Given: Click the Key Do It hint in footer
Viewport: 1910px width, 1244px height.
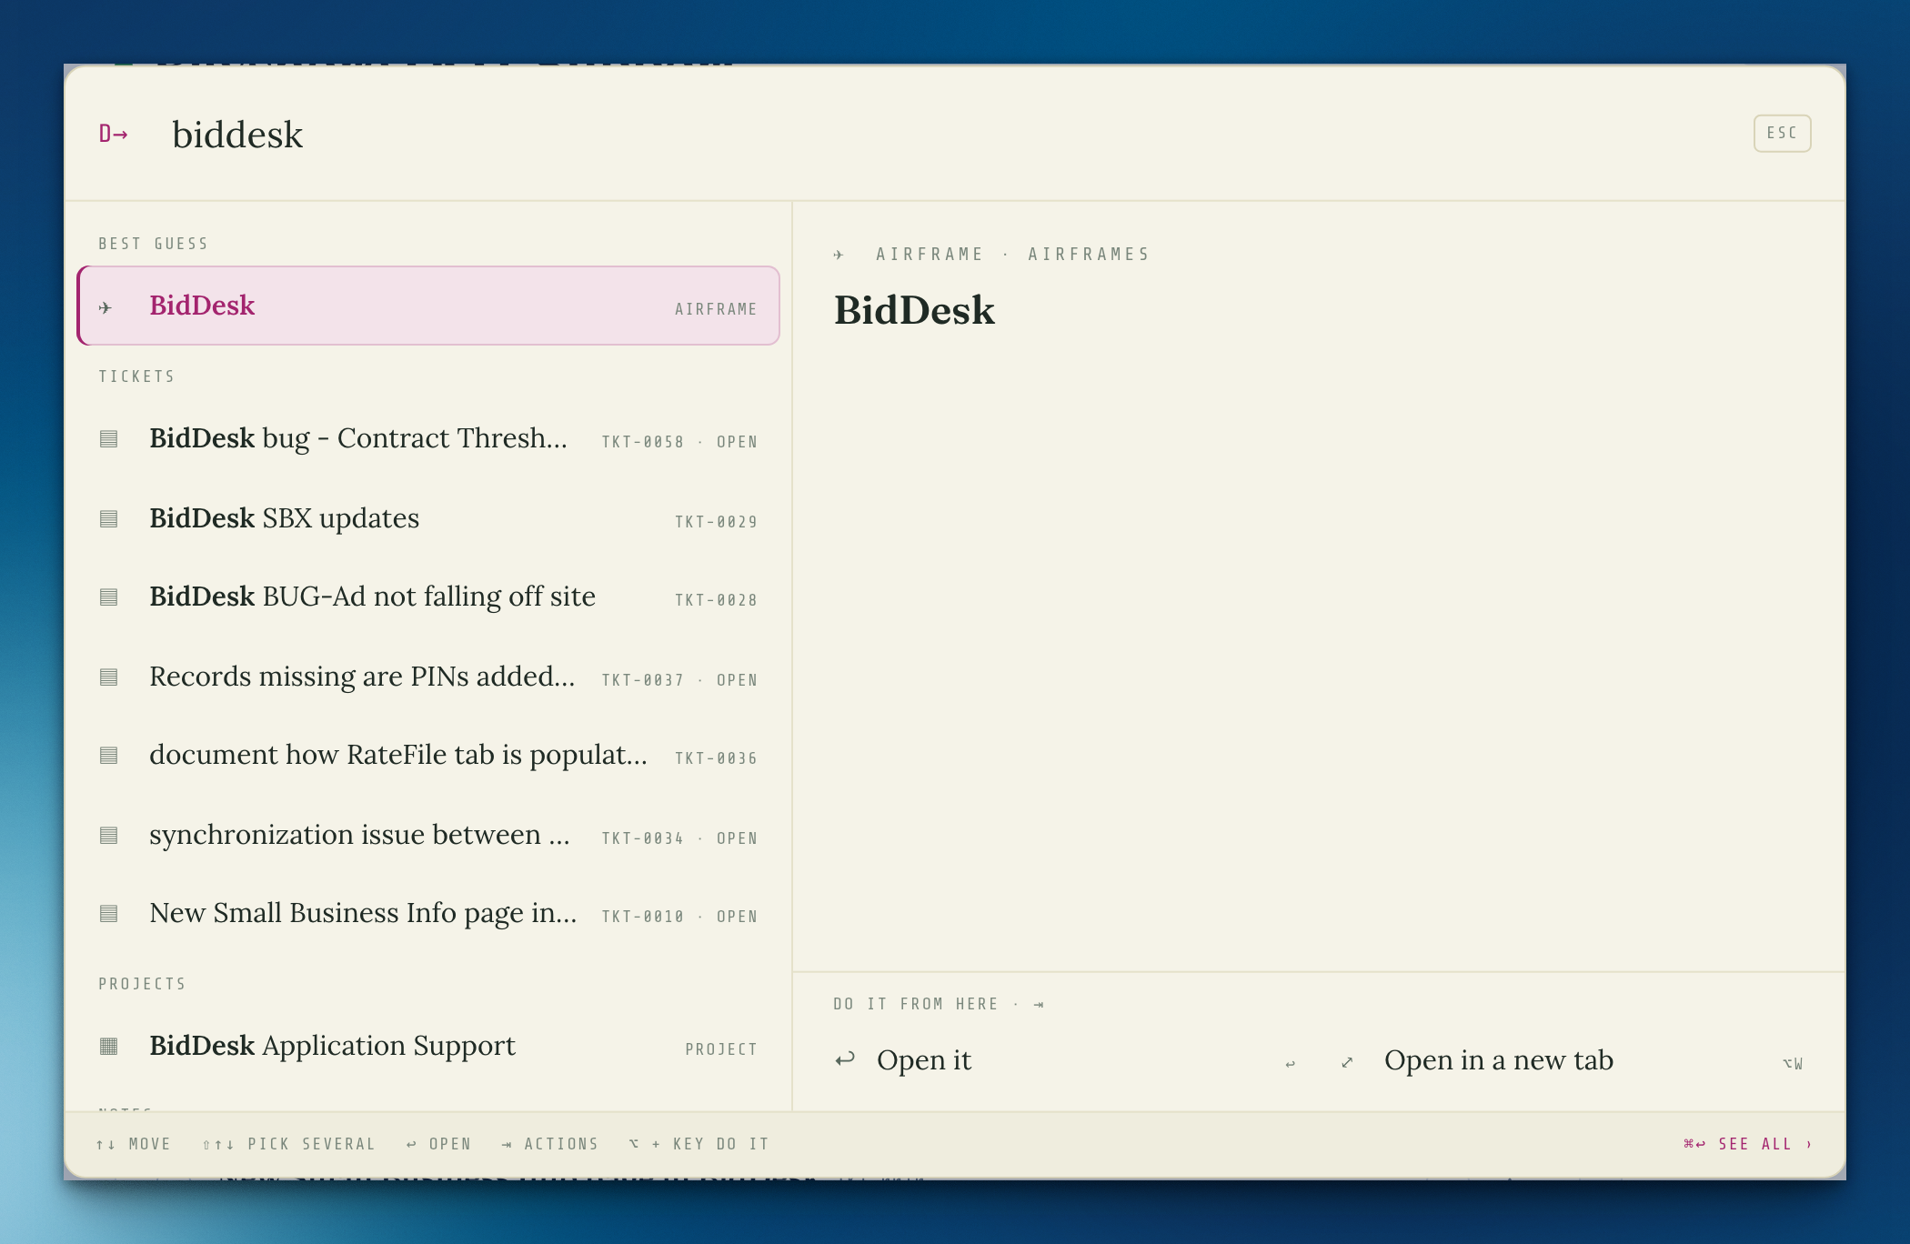Looking at the screenshot, I should pos(699,1144).
